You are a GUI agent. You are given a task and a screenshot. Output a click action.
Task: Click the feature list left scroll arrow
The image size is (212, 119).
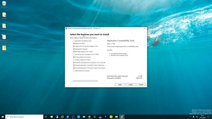click(72, 81)
